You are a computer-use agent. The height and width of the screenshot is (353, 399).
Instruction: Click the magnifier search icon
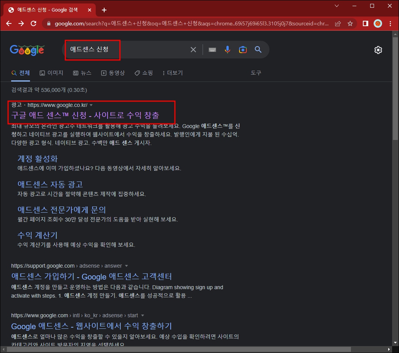click(x=258, y=49)
